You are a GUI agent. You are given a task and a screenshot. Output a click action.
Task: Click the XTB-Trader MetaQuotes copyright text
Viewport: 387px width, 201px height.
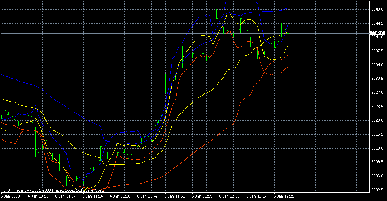click(53, 190)
